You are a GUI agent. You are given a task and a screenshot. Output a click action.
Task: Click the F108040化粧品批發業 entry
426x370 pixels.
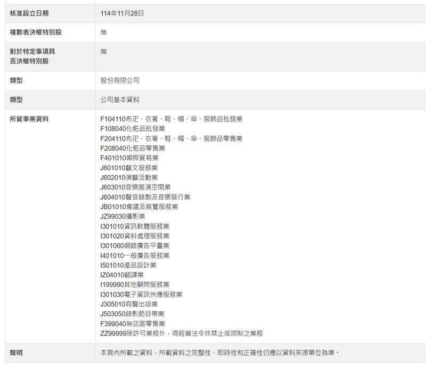[133, 129]
